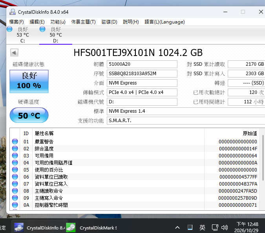Show hidden system tray icons
The image size is (265, 233).
pyautogui.click(x=177, y=228)
